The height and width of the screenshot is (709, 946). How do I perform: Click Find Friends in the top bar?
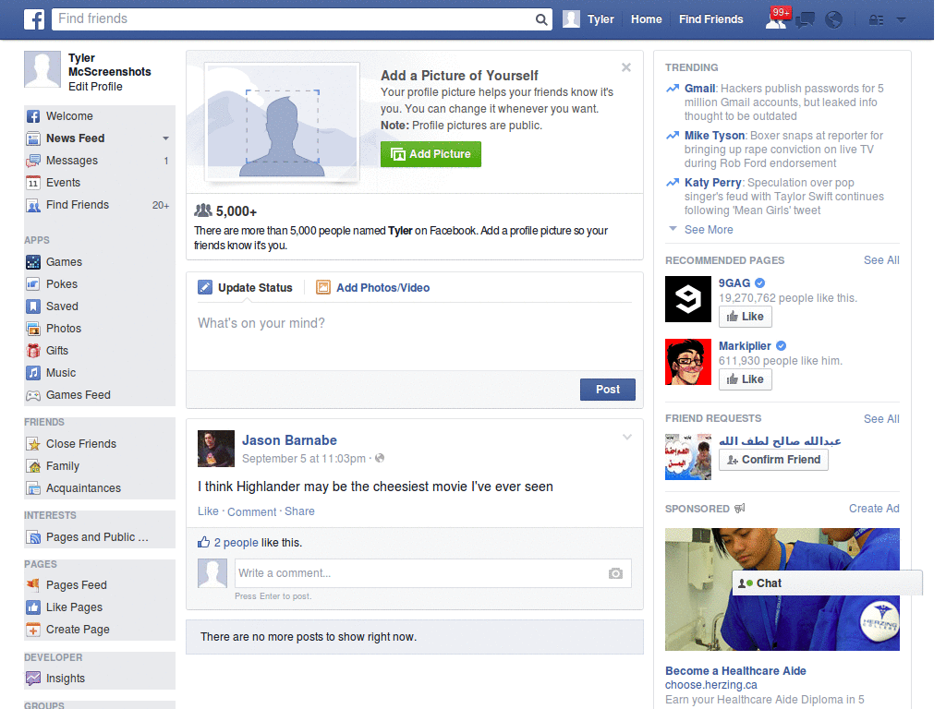click(710, 19)
